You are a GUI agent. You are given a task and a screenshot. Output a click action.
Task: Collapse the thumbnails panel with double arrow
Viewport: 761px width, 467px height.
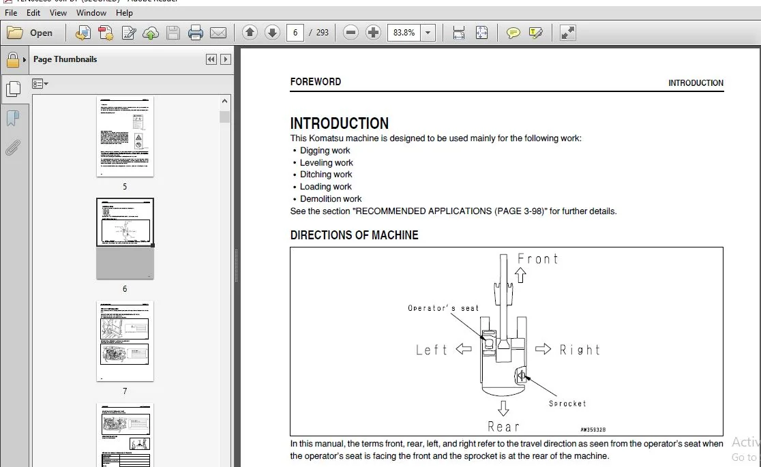(x=211, y=59)
